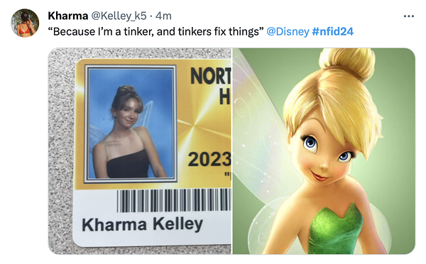
Task: Click the display name Kharma
Action: click(x=68, y=16)
